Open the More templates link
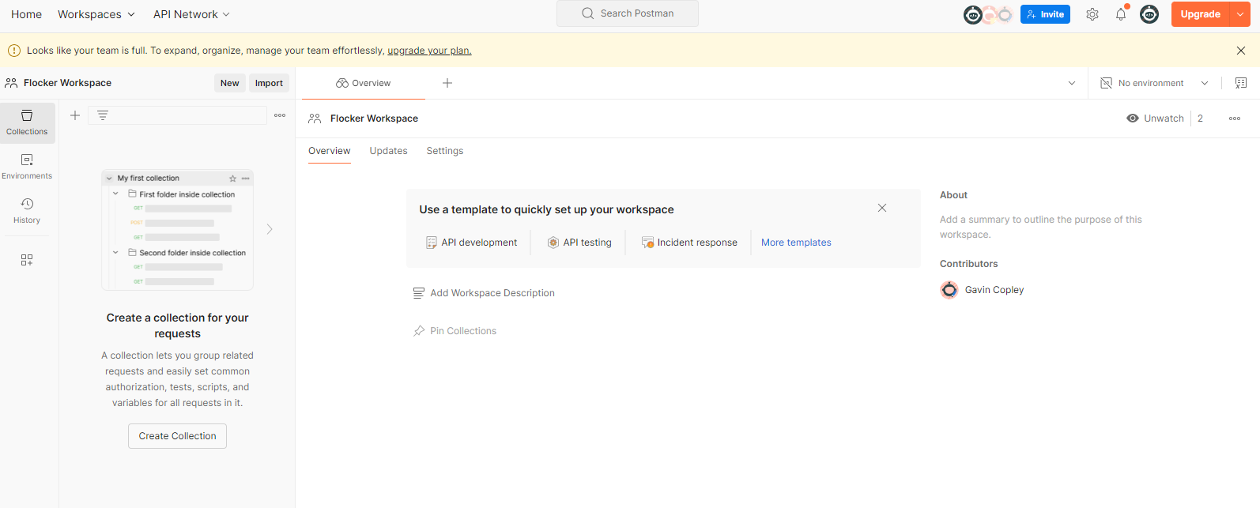This screenshot has width=1260, height=508. (796, 243)
